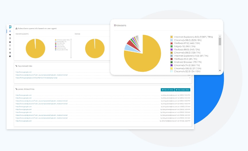Click 'Edge(v.12) (182 / 2%)' legend text
Image resolution: width=248 pixels, height=151 pixels.
click(185, 46)
